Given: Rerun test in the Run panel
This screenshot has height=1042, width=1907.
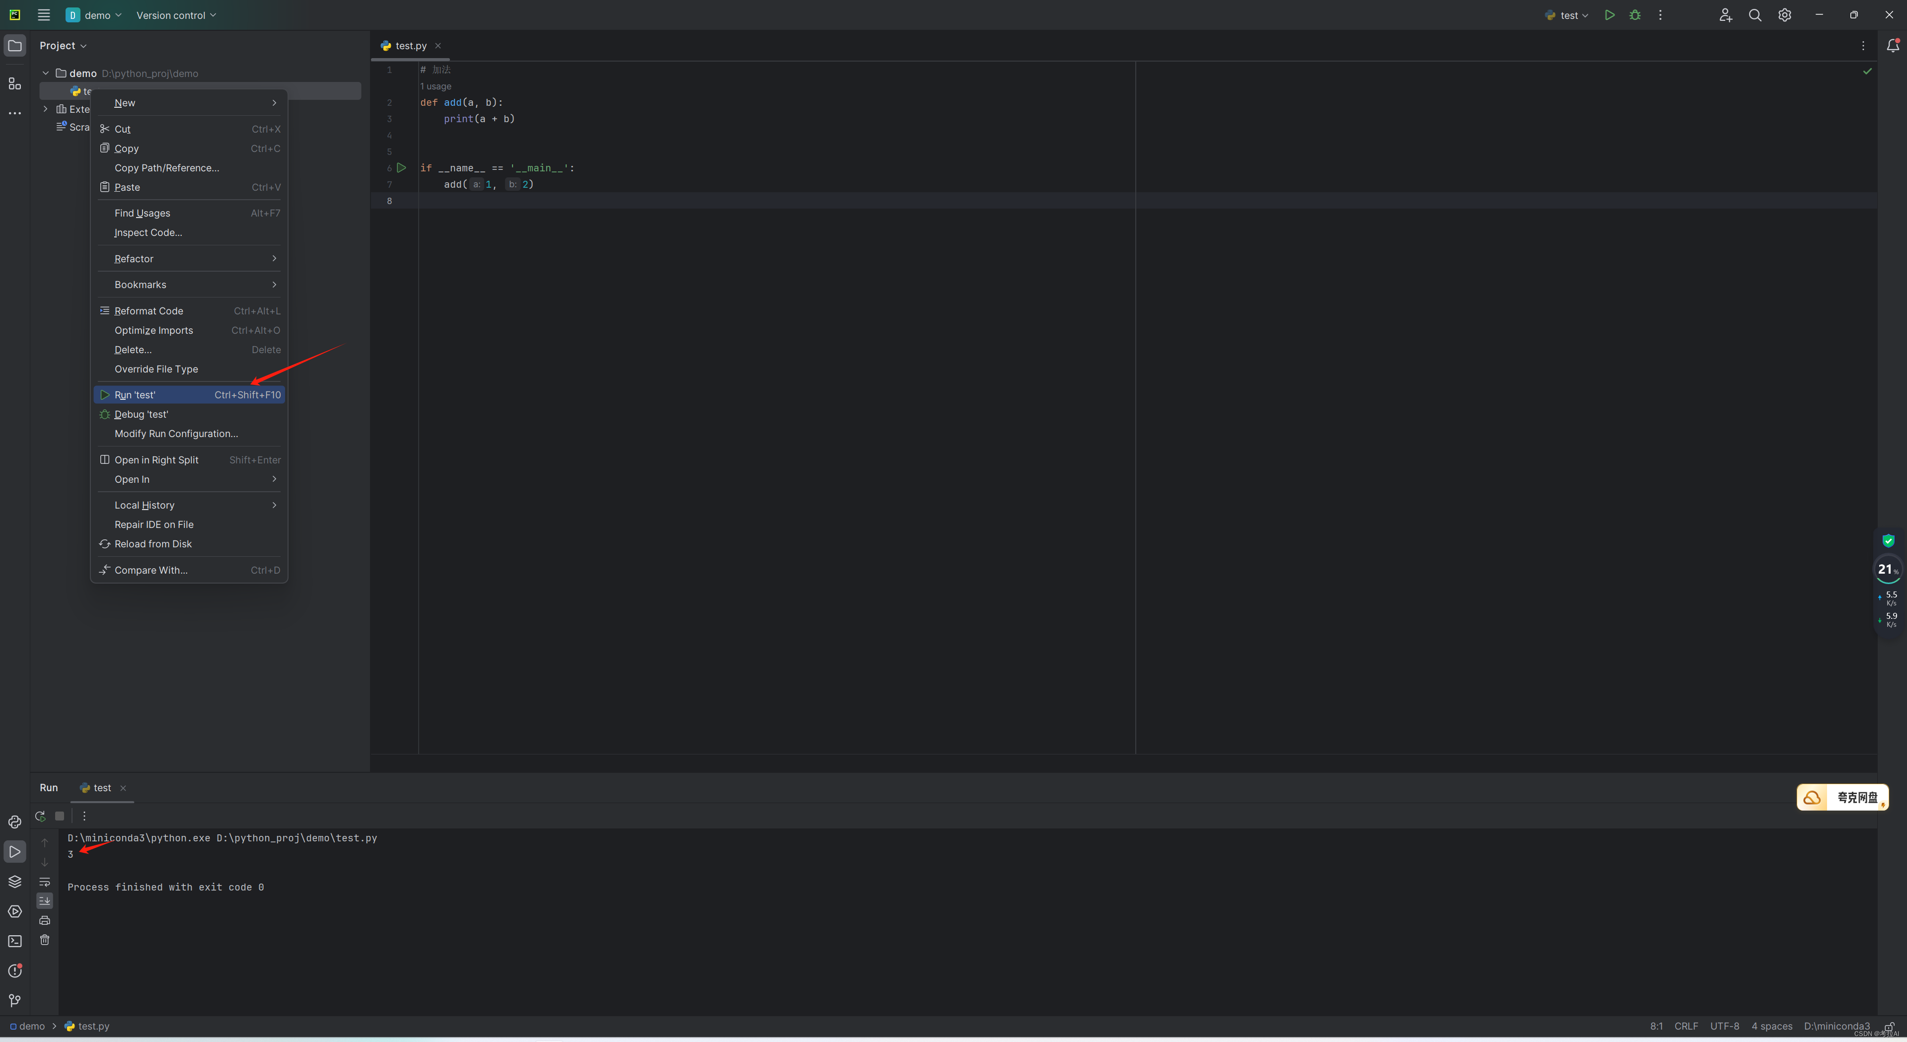Looking at the screenshot, I should (40, 816).
